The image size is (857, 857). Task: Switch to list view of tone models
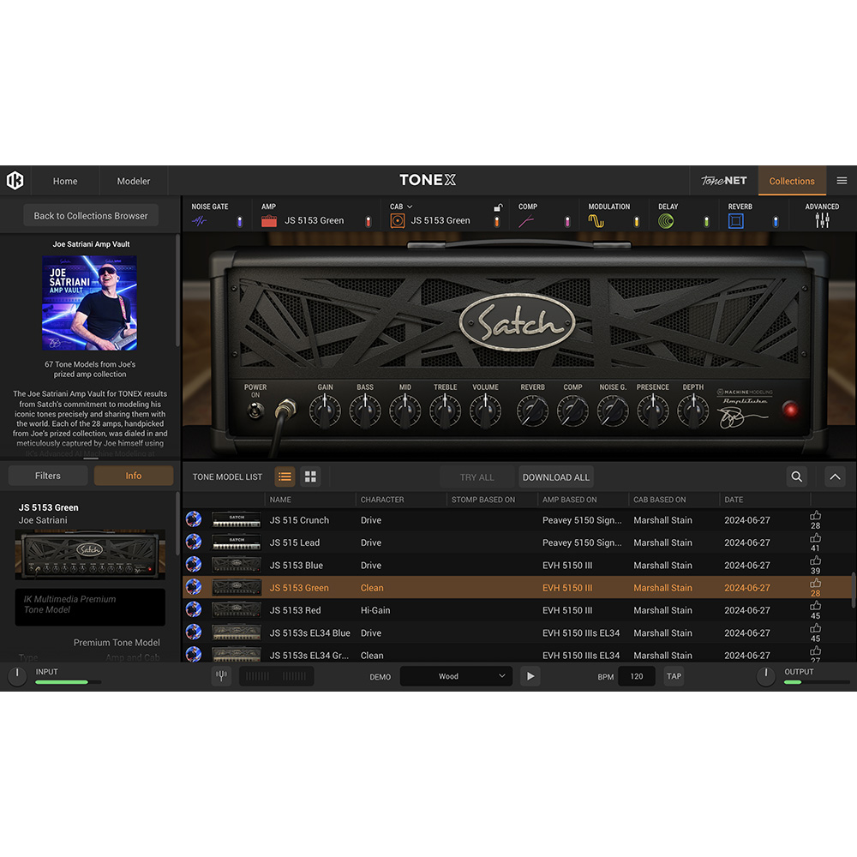point(285,476)
